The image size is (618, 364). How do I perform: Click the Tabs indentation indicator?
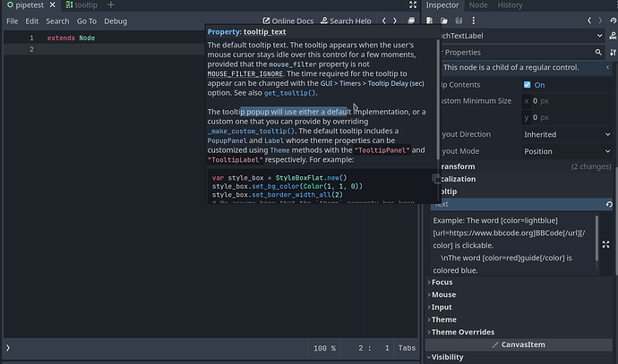pos(407,348)
